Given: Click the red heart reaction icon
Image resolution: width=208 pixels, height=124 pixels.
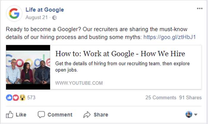Looking at the screenshot, I should 15,98.
